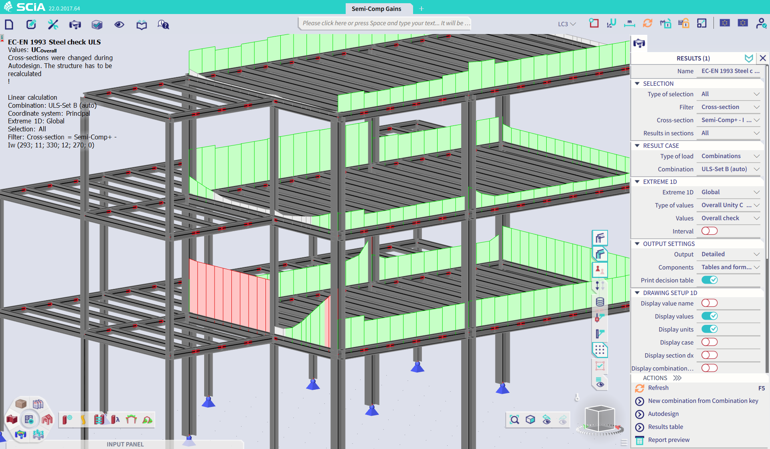This screenshot has height=449, width=770.
Task: Add a new tab with plus button
Action: [x=421, y=9]
